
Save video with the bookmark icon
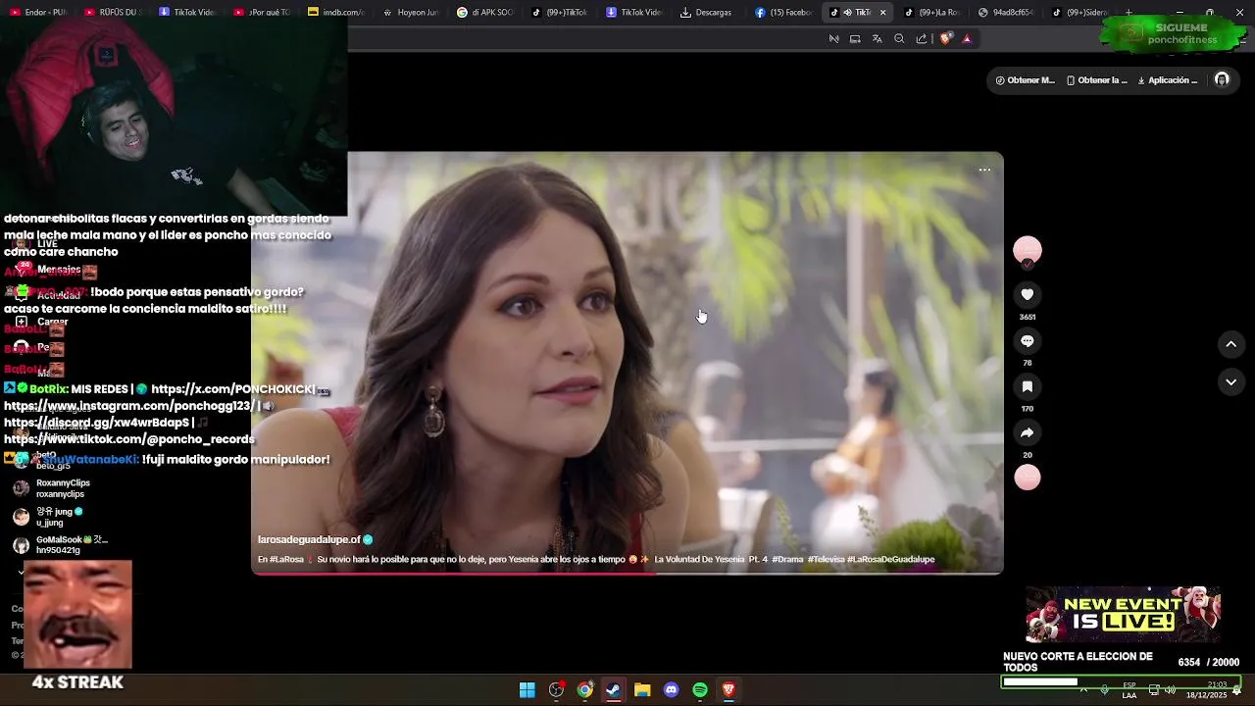pyautogui.click(x=1028, y=386)
